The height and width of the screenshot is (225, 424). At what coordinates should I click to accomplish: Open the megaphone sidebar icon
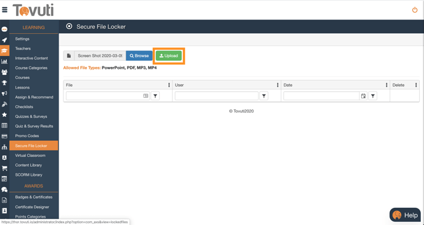point(4,93)
